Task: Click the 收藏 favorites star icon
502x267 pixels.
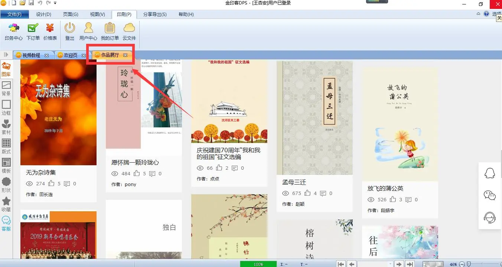Action: click(6, 204)
